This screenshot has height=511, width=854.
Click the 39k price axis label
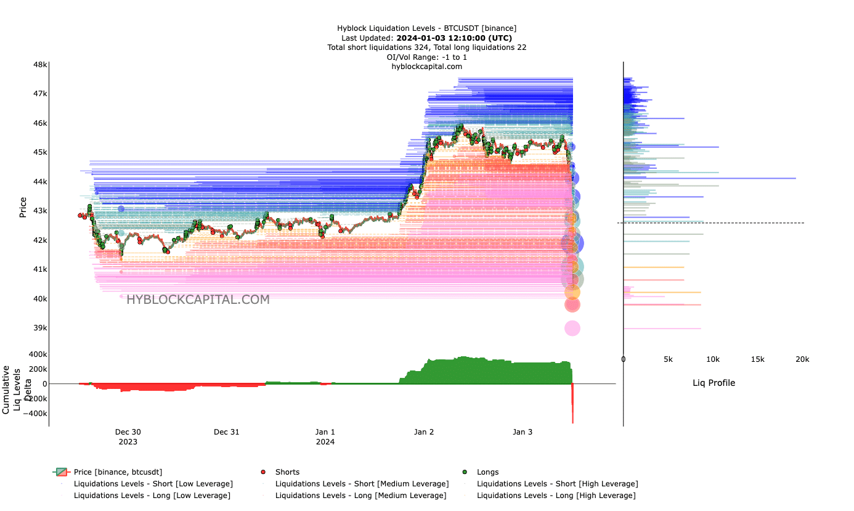[41, 328]
